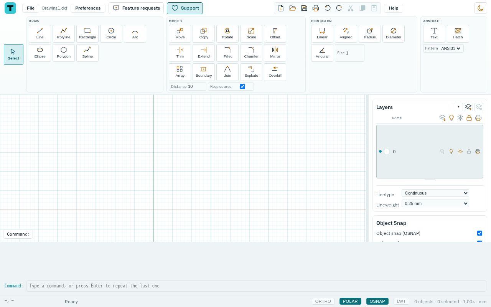Toggle OSNAP in status bar
Screen dimensions: 491x307
pyautogui.click(x=377, y=301)
